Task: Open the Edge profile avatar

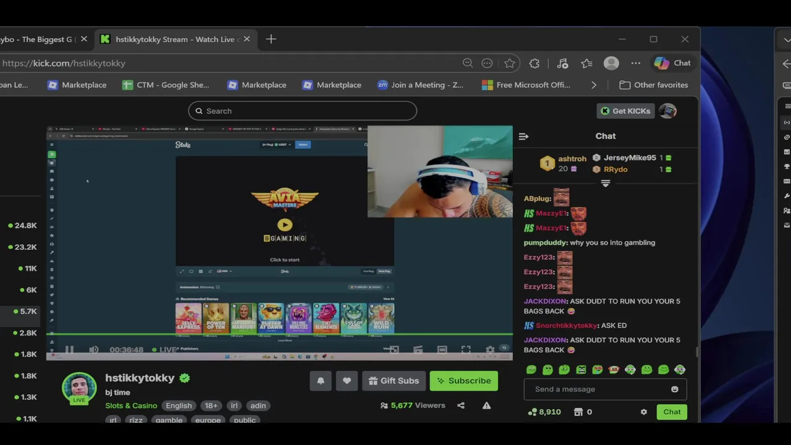Action: (611, 63)
